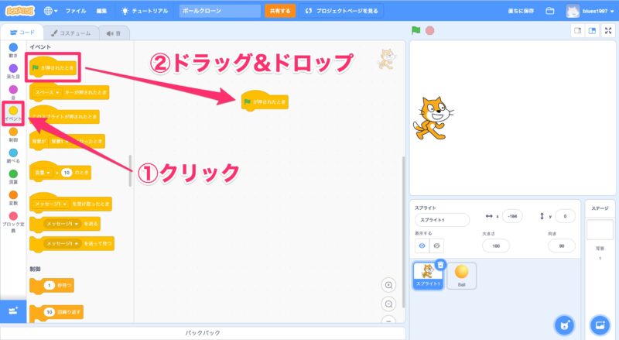
Task: Click the orange 共有する button
Action: coord(279,12)
